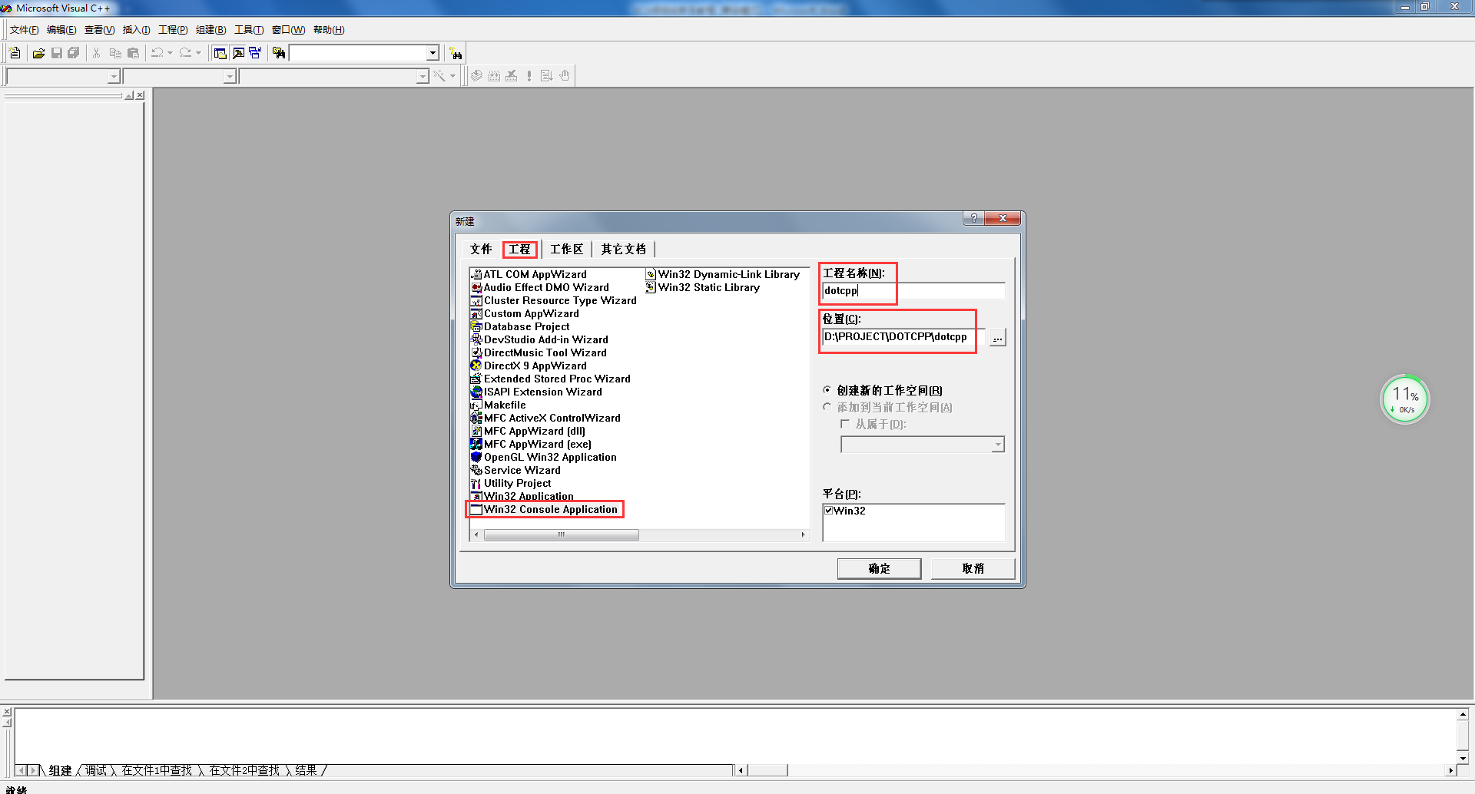This screenshot has width=1475, height=794.
Task: Switch to the 文件 tab in dialog
Action: [481, 249]
